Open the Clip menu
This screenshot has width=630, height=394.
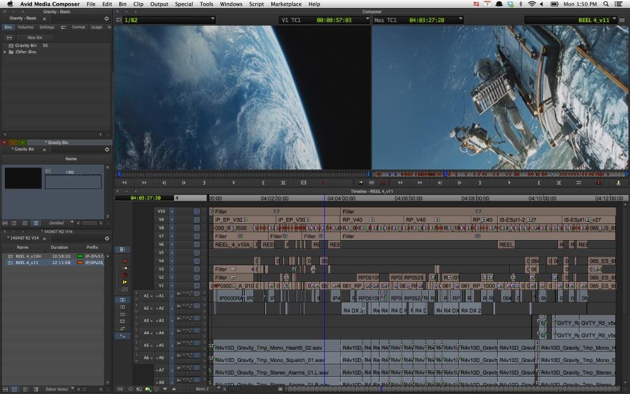(138, 4)
